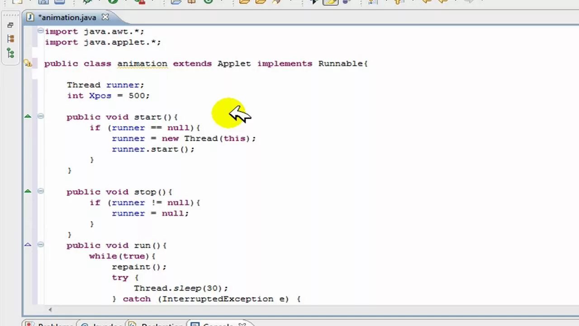Click the override marker beside stop() method
The width and height of the screenshot is (579, 326).
(x=28, y=191)
